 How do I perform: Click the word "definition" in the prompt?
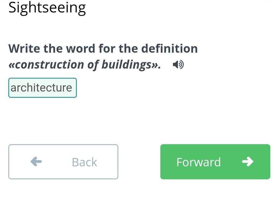coord(169,49)
